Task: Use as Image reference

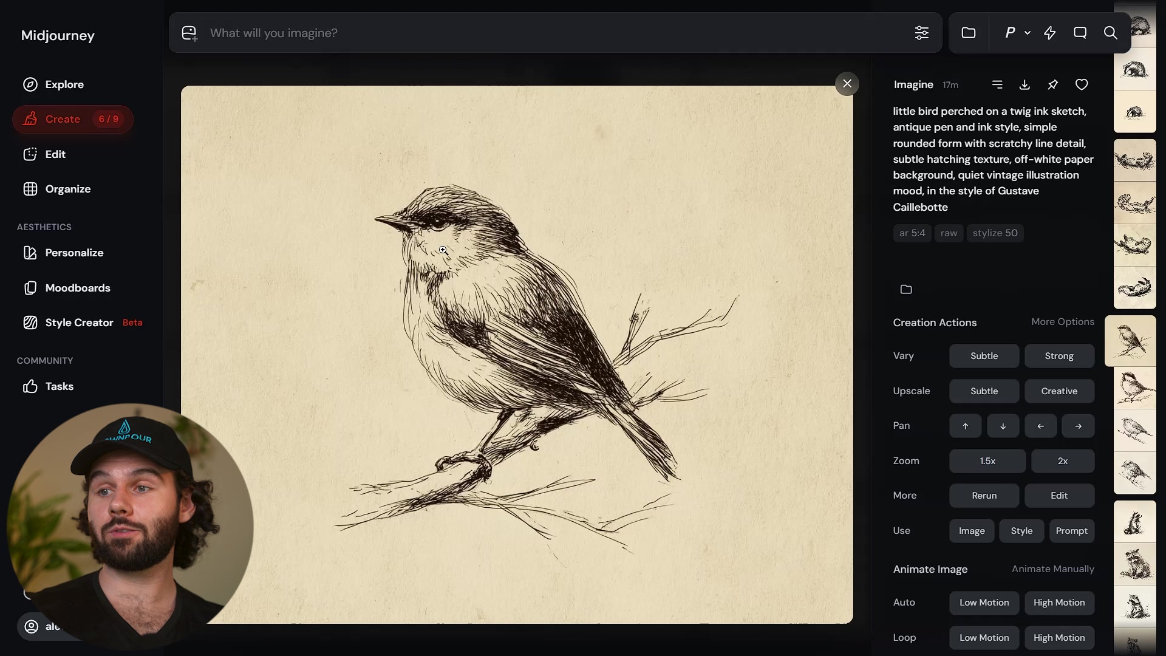Action: pyautogui.click(x=972, y=531)
